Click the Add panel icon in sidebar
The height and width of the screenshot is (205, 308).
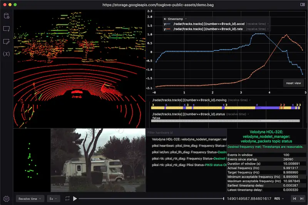[7, 29]
